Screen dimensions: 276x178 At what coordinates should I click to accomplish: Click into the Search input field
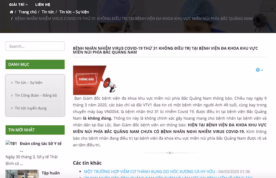(x=35, y=46)
